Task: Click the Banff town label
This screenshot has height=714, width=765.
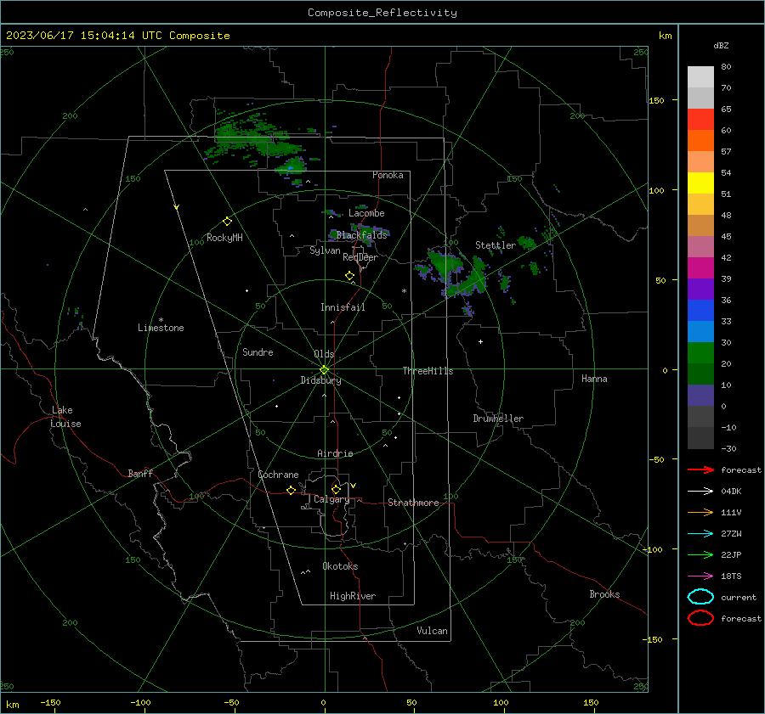Action: 140,473
